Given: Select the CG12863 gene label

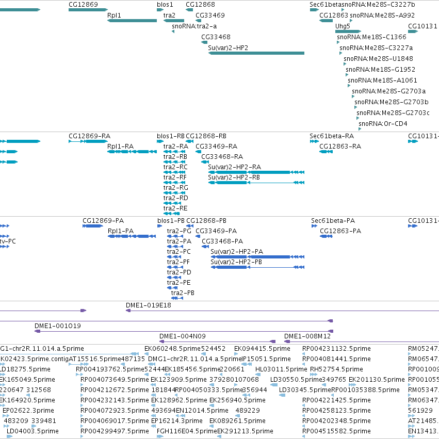Looking at the screenshot, I should [x=334, y=15].
